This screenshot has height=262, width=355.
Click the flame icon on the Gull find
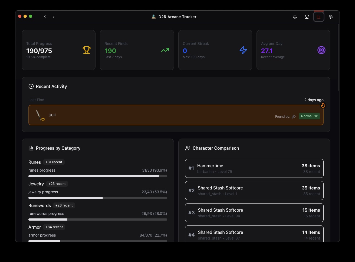pos(323,105)
